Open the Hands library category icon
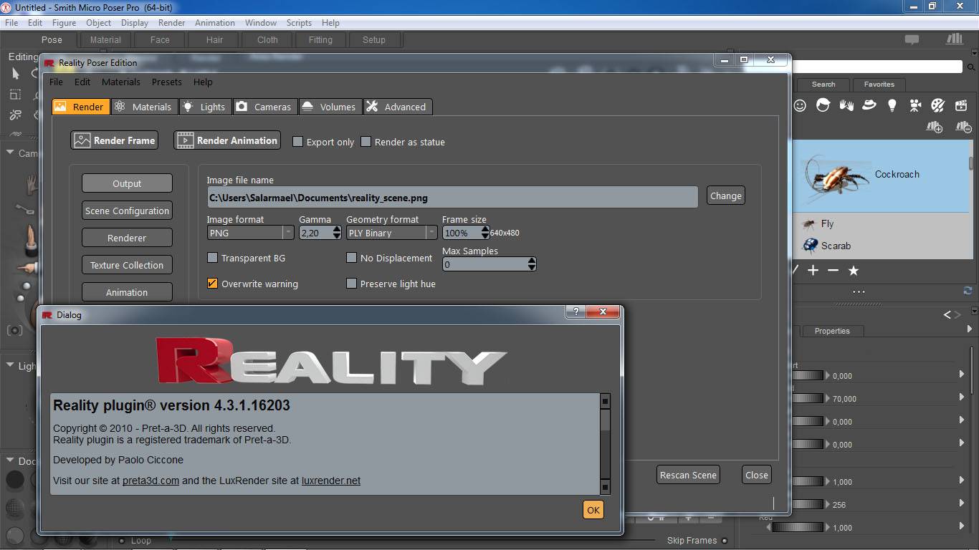This screenshot has height=550, width=979. [x=846, y=105]
